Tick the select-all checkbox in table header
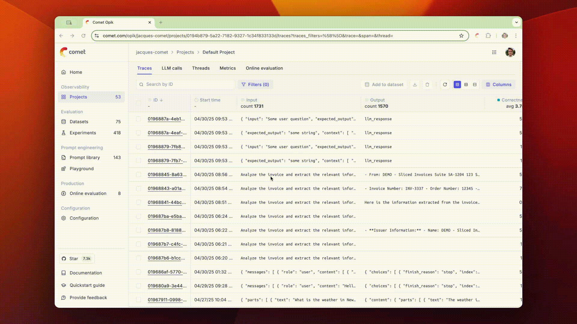The height and width of the screenshot is (324, 577). click(x=138, y=103)
